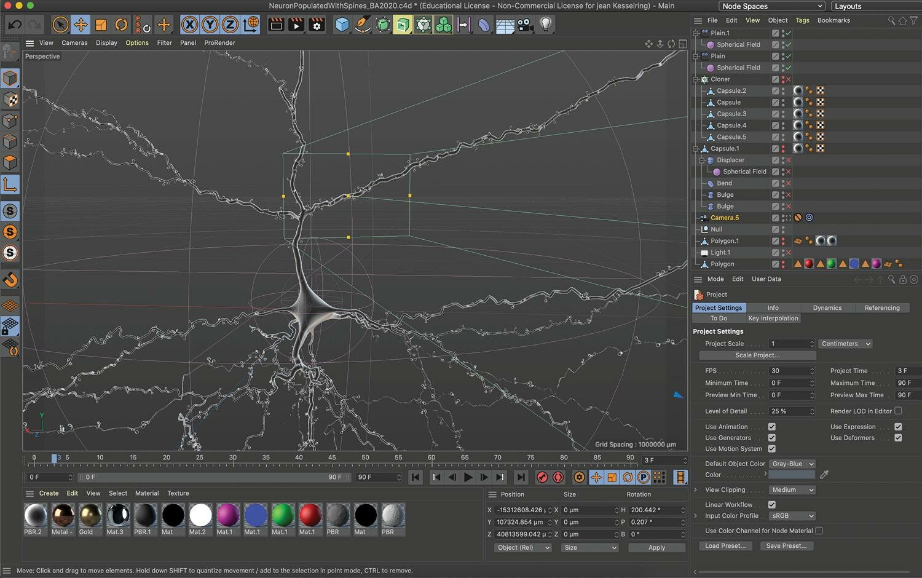Screen dimensions: 922x578
Task: Add a Cube primitive object
Action: point(342,25)
